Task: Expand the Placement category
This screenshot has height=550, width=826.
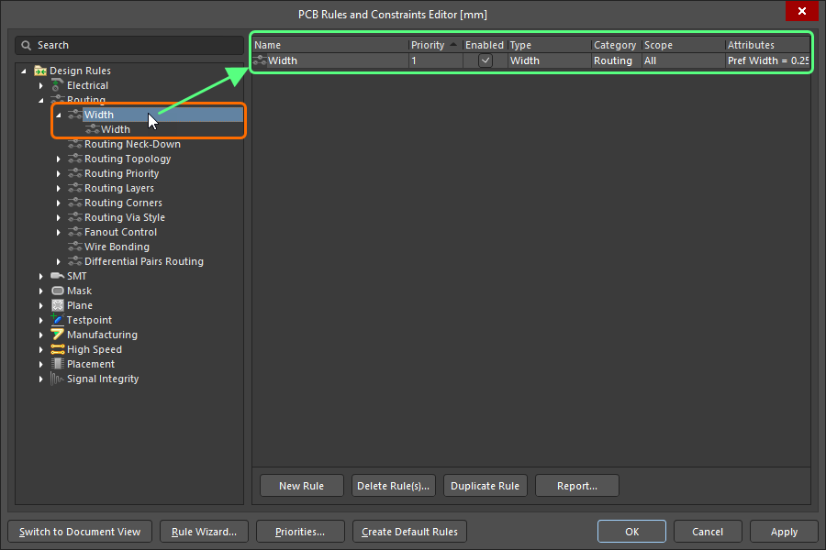Action: [x=41, y=364]
